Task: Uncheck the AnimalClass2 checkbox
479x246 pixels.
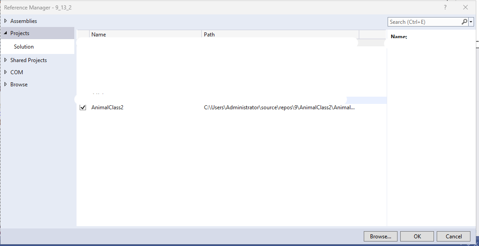Action: [x=83, y=107]
